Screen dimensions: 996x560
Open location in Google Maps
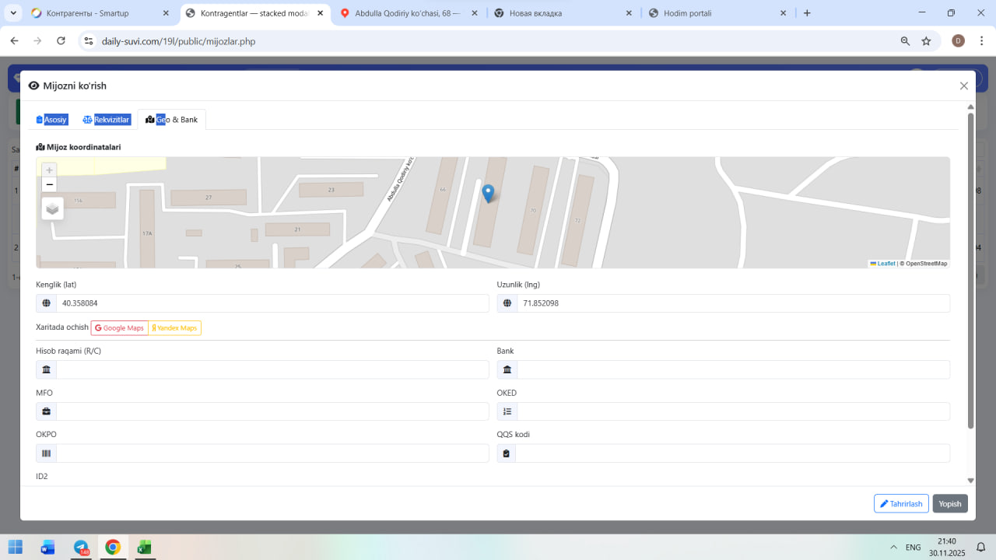point(120,328)
